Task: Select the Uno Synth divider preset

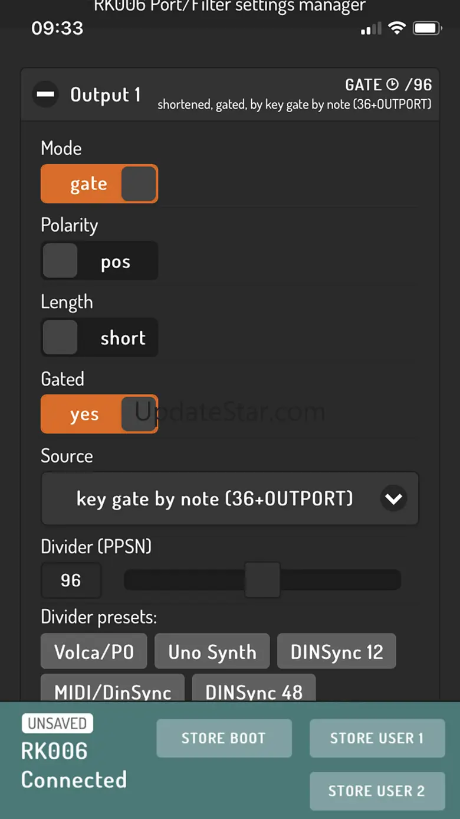Action: [212, 652]
